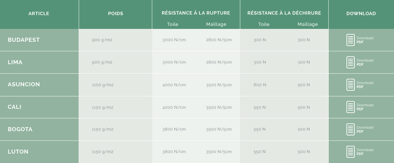Click the RÉSISTANCE À LA DÉCHIRURE header
This screenshot has height=163, width=394.
[x=284, y=13]
